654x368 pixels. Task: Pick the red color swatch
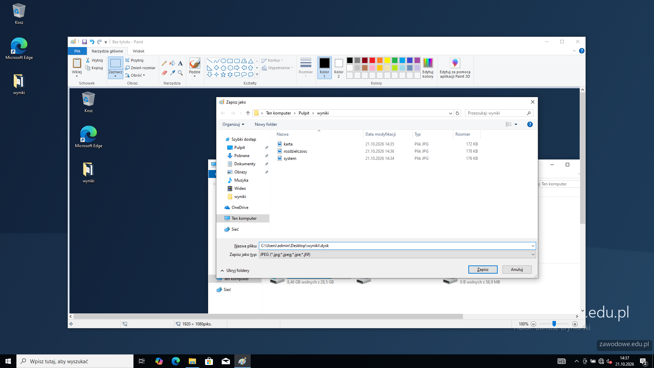372,60
